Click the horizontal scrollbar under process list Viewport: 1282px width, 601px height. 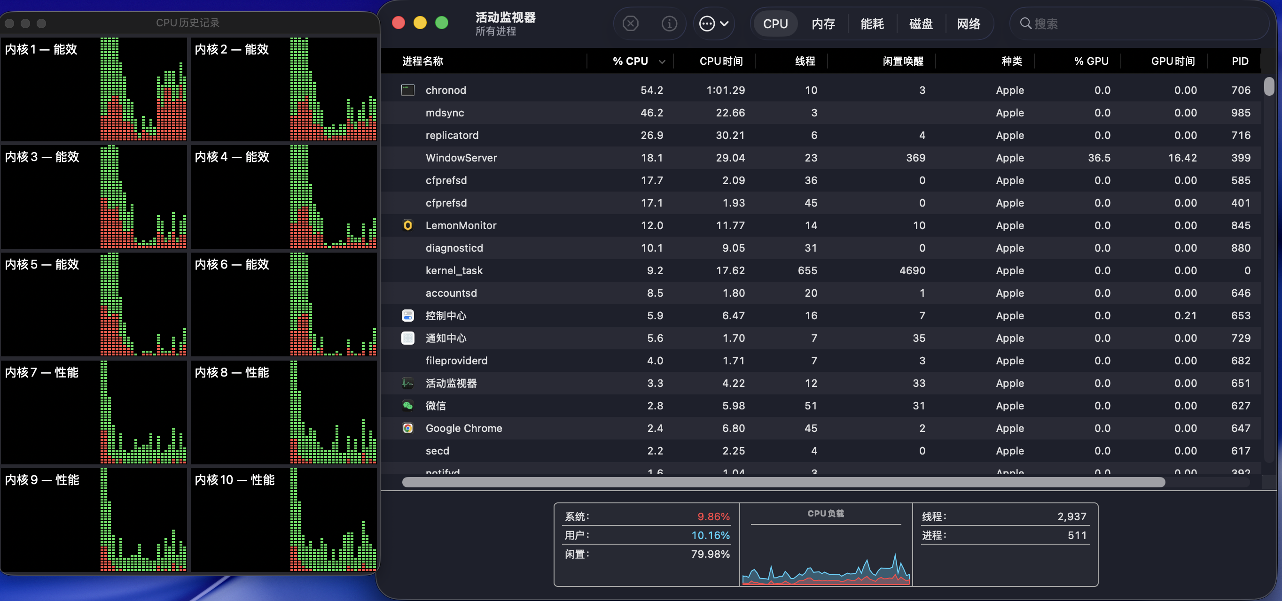click(783, 482)
